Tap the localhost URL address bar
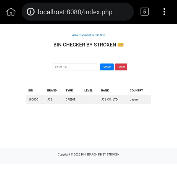Viewport: 177px width, 171px height. pyautogui.click(x=80, y=12)
